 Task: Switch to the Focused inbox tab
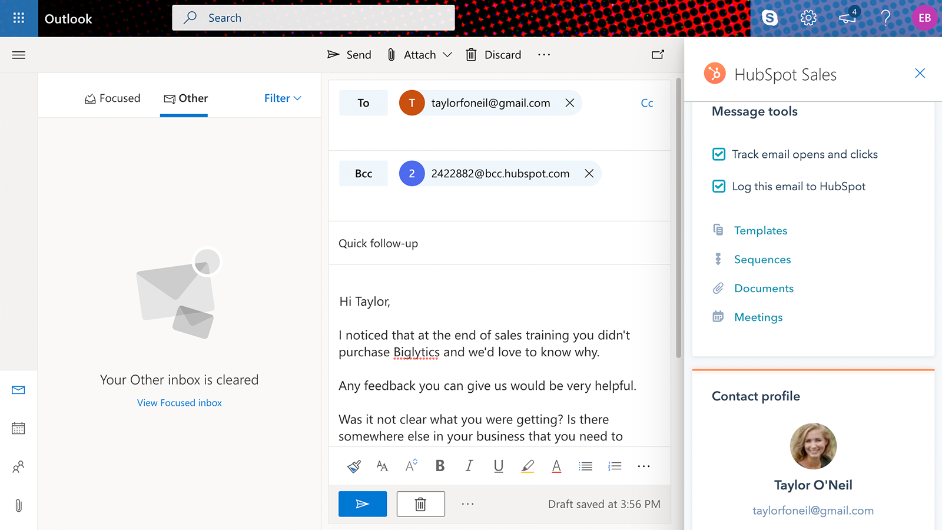click(112, 98)
